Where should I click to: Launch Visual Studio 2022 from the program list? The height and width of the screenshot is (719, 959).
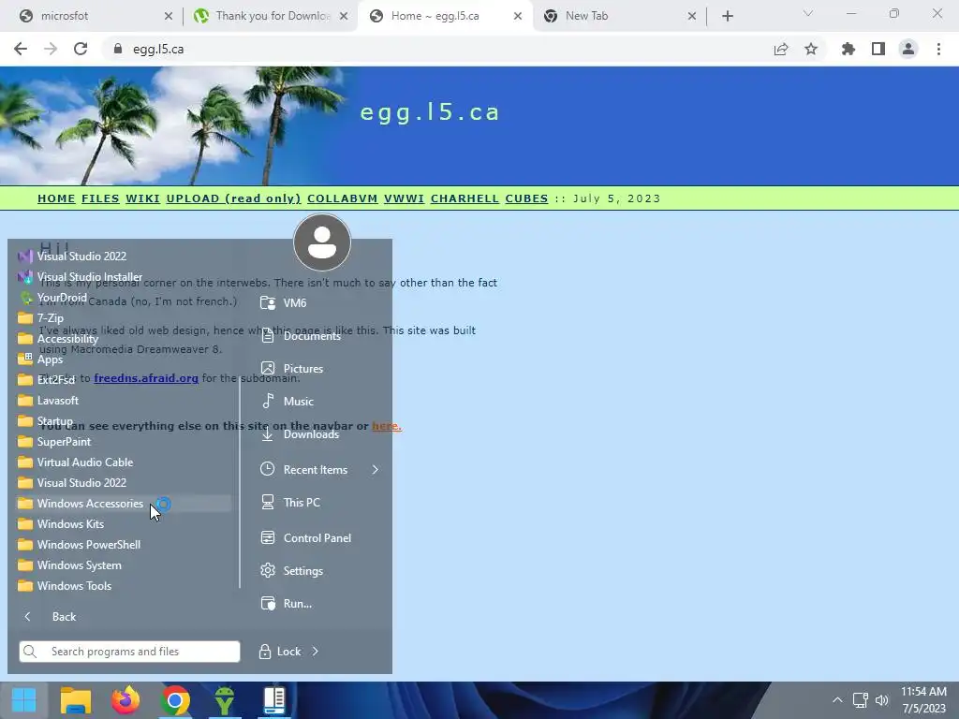[x=124, y=257]
